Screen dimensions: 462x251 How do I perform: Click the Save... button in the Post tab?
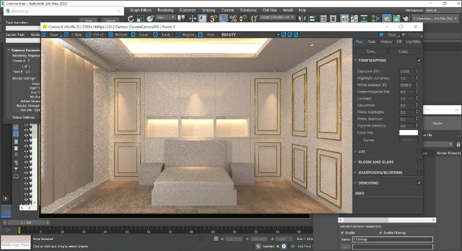tap(372, 51)
